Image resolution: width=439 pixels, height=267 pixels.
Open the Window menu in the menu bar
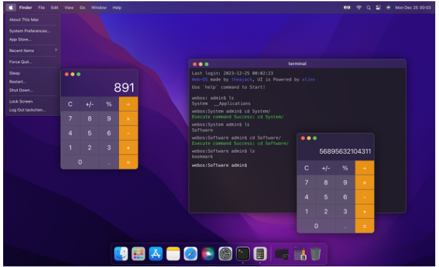[98, 8]
